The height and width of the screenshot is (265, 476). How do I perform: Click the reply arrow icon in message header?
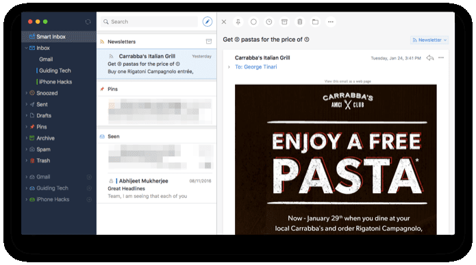coord(430,58)
